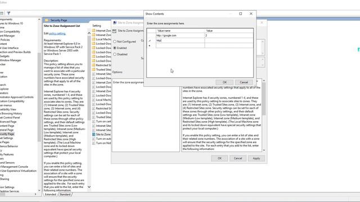
Task: Click the http://google.com value name cell
Action: pyautogui.click(x=180, y=35)
